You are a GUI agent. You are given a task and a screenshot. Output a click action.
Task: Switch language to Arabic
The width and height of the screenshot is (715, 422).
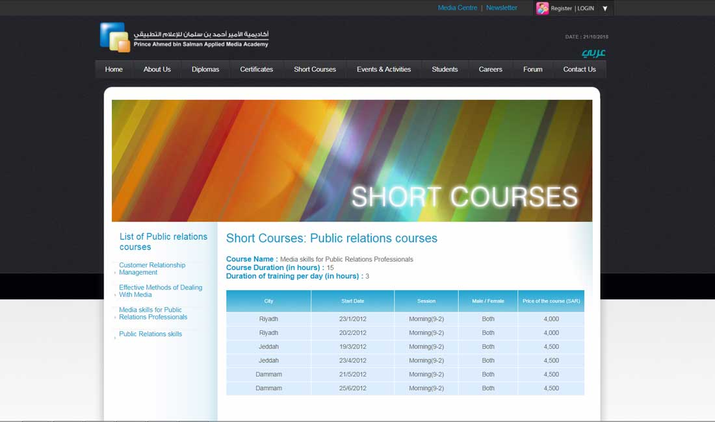(x=593, y=53)
